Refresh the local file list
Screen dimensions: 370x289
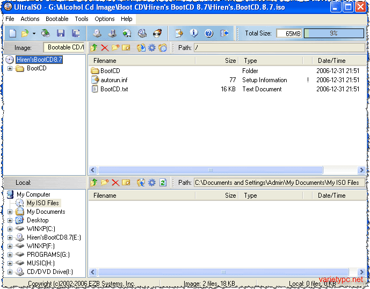coord(163,183)
